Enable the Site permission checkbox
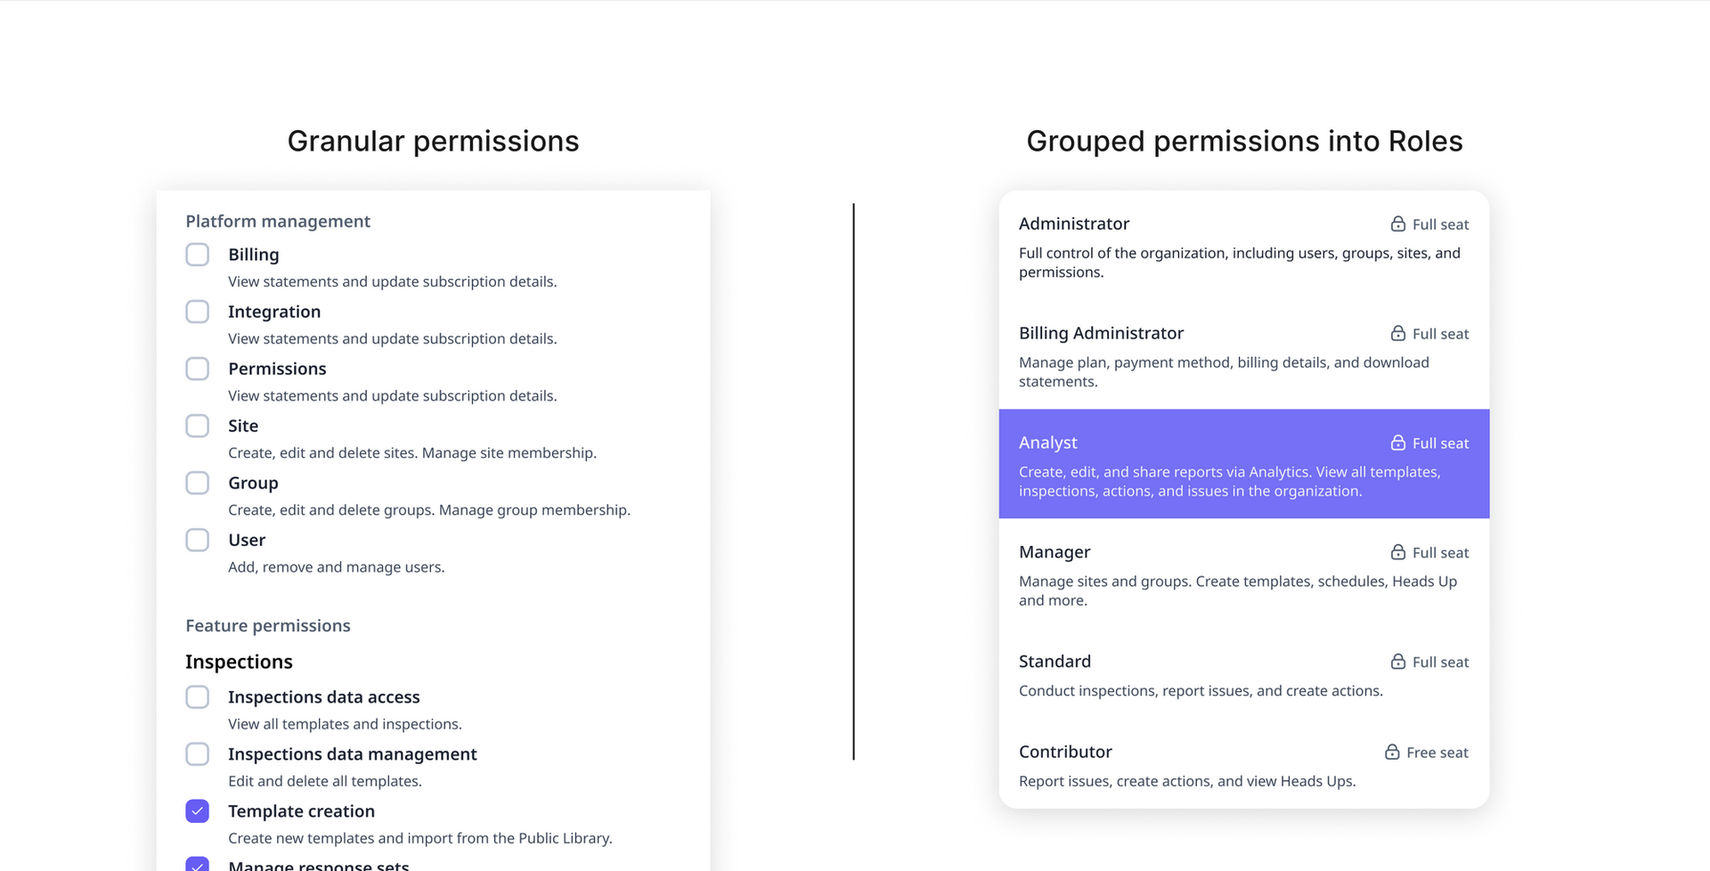This screenshot has width=1710, height=871. click(x=198, y=426)
